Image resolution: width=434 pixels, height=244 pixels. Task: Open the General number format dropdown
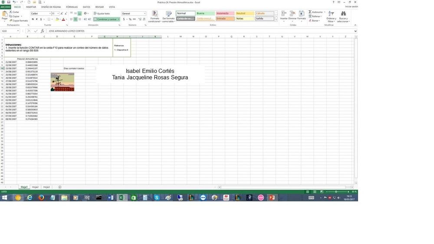pyautogui.click(x=145, y=13)
